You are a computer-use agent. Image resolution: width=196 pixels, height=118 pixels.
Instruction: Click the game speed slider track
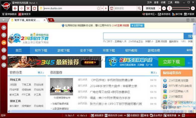click(x=181, y=8)
